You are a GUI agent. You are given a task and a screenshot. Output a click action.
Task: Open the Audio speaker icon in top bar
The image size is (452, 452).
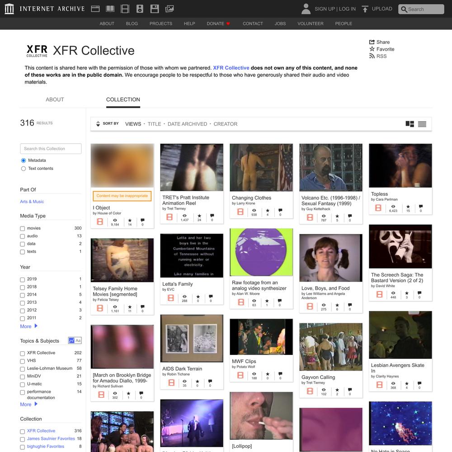140,9
